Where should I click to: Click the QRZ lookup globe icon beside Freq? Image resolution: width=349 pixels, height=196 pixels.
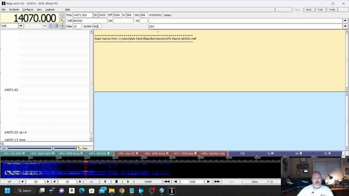point(63,15)
